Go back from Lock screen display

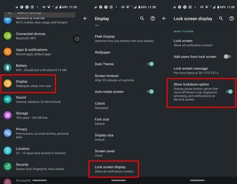164,18
